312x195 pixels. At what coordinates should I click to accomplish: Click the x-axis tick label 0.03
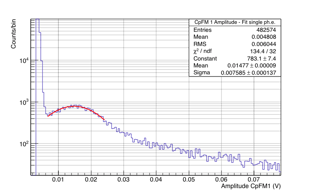coord(123,179)
